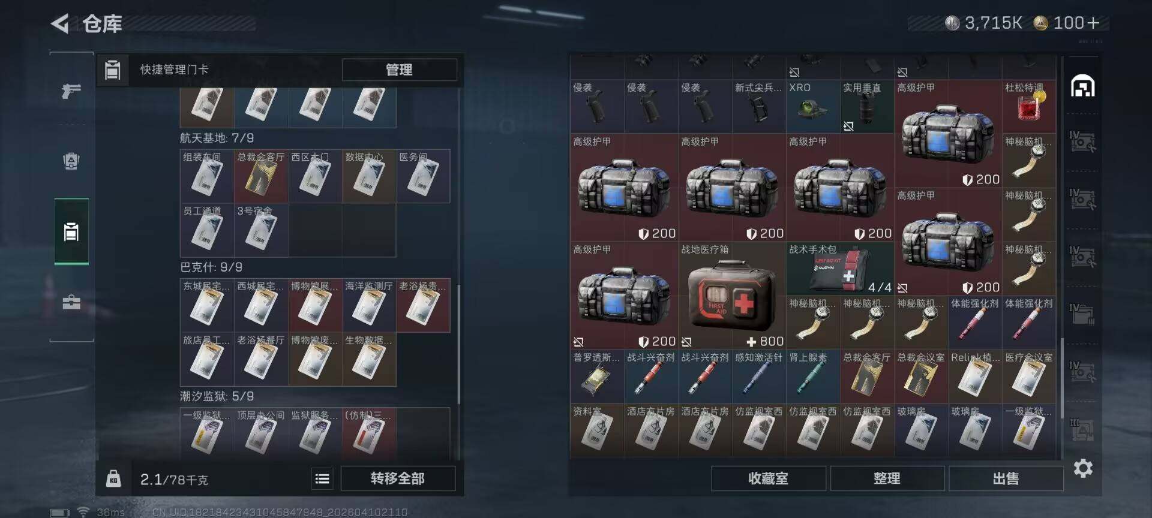The image size is (1152, 518).
Task: Select the armor helmet category icon
Action: [71, 161]
